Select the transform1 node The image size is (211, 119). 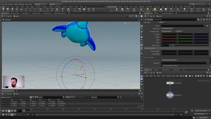click(170, 83)
